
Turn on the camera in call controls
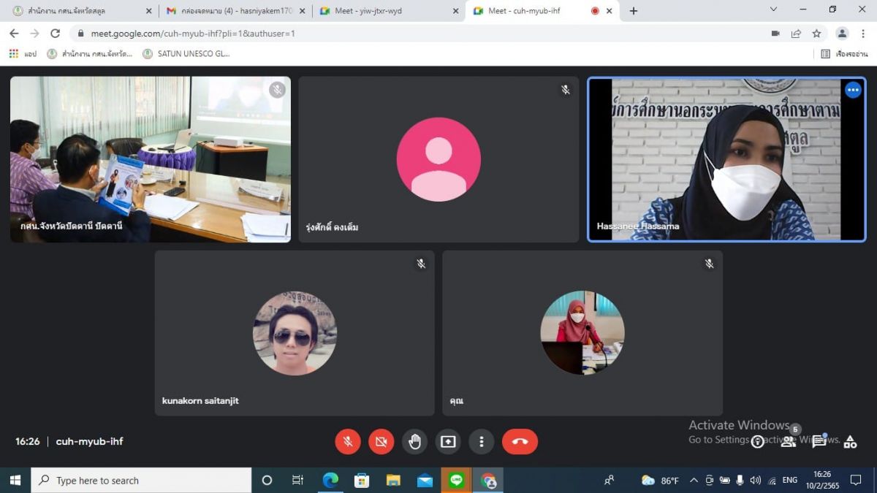pos(381,441)
